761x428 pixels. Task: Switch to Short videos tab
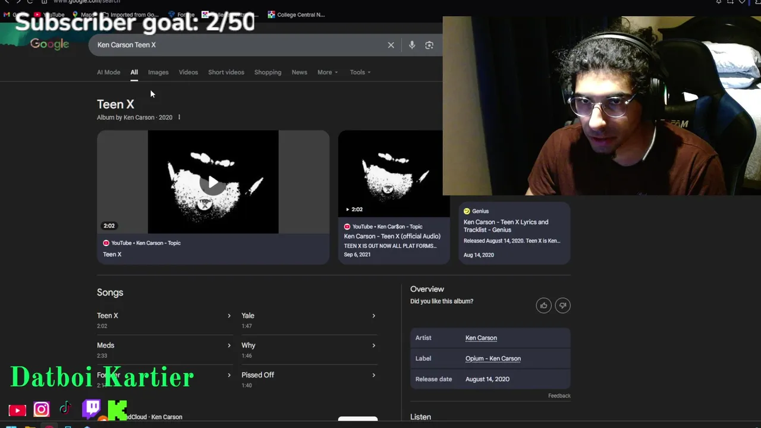(x=226, y=73)
